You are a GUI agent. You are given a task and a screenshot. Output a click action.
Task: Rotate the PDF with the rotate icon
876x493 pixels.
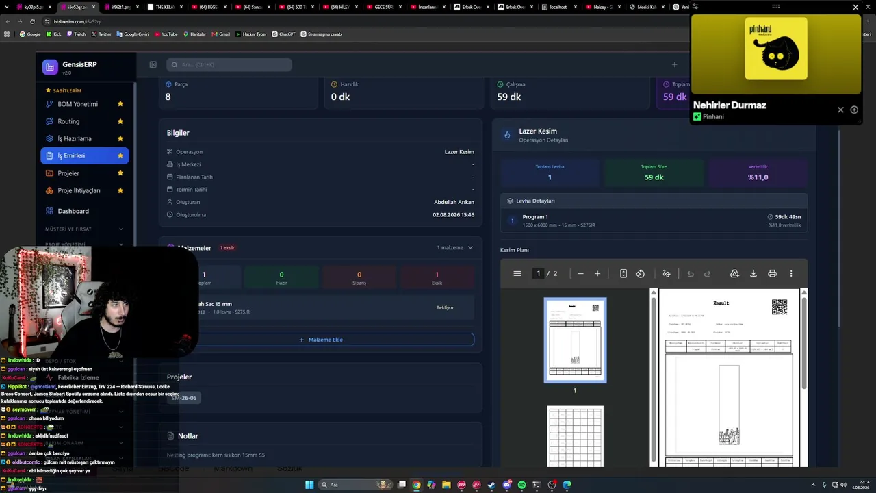(x=640, y=273)
